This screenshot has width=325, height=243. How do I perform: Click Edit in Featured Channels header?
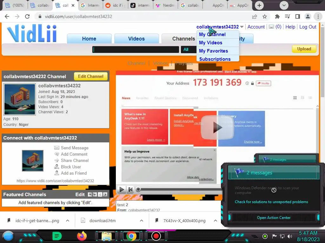(x=80, y=195)
